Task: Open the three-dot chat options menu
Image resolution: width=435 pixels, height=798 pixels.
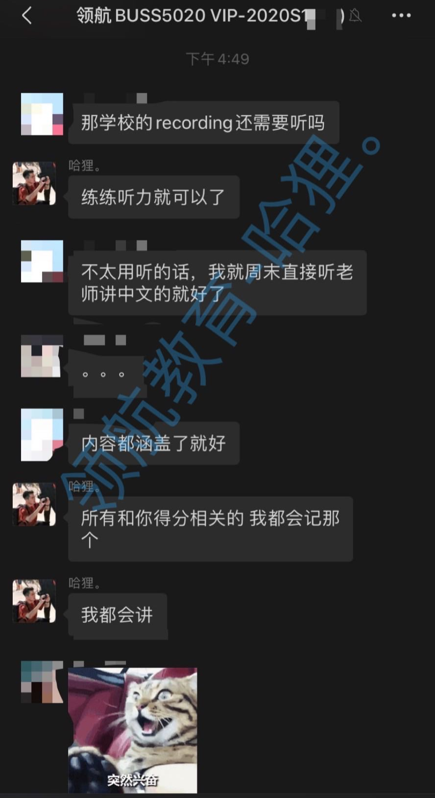Action: pyautogui.click(x=401, y=16)
